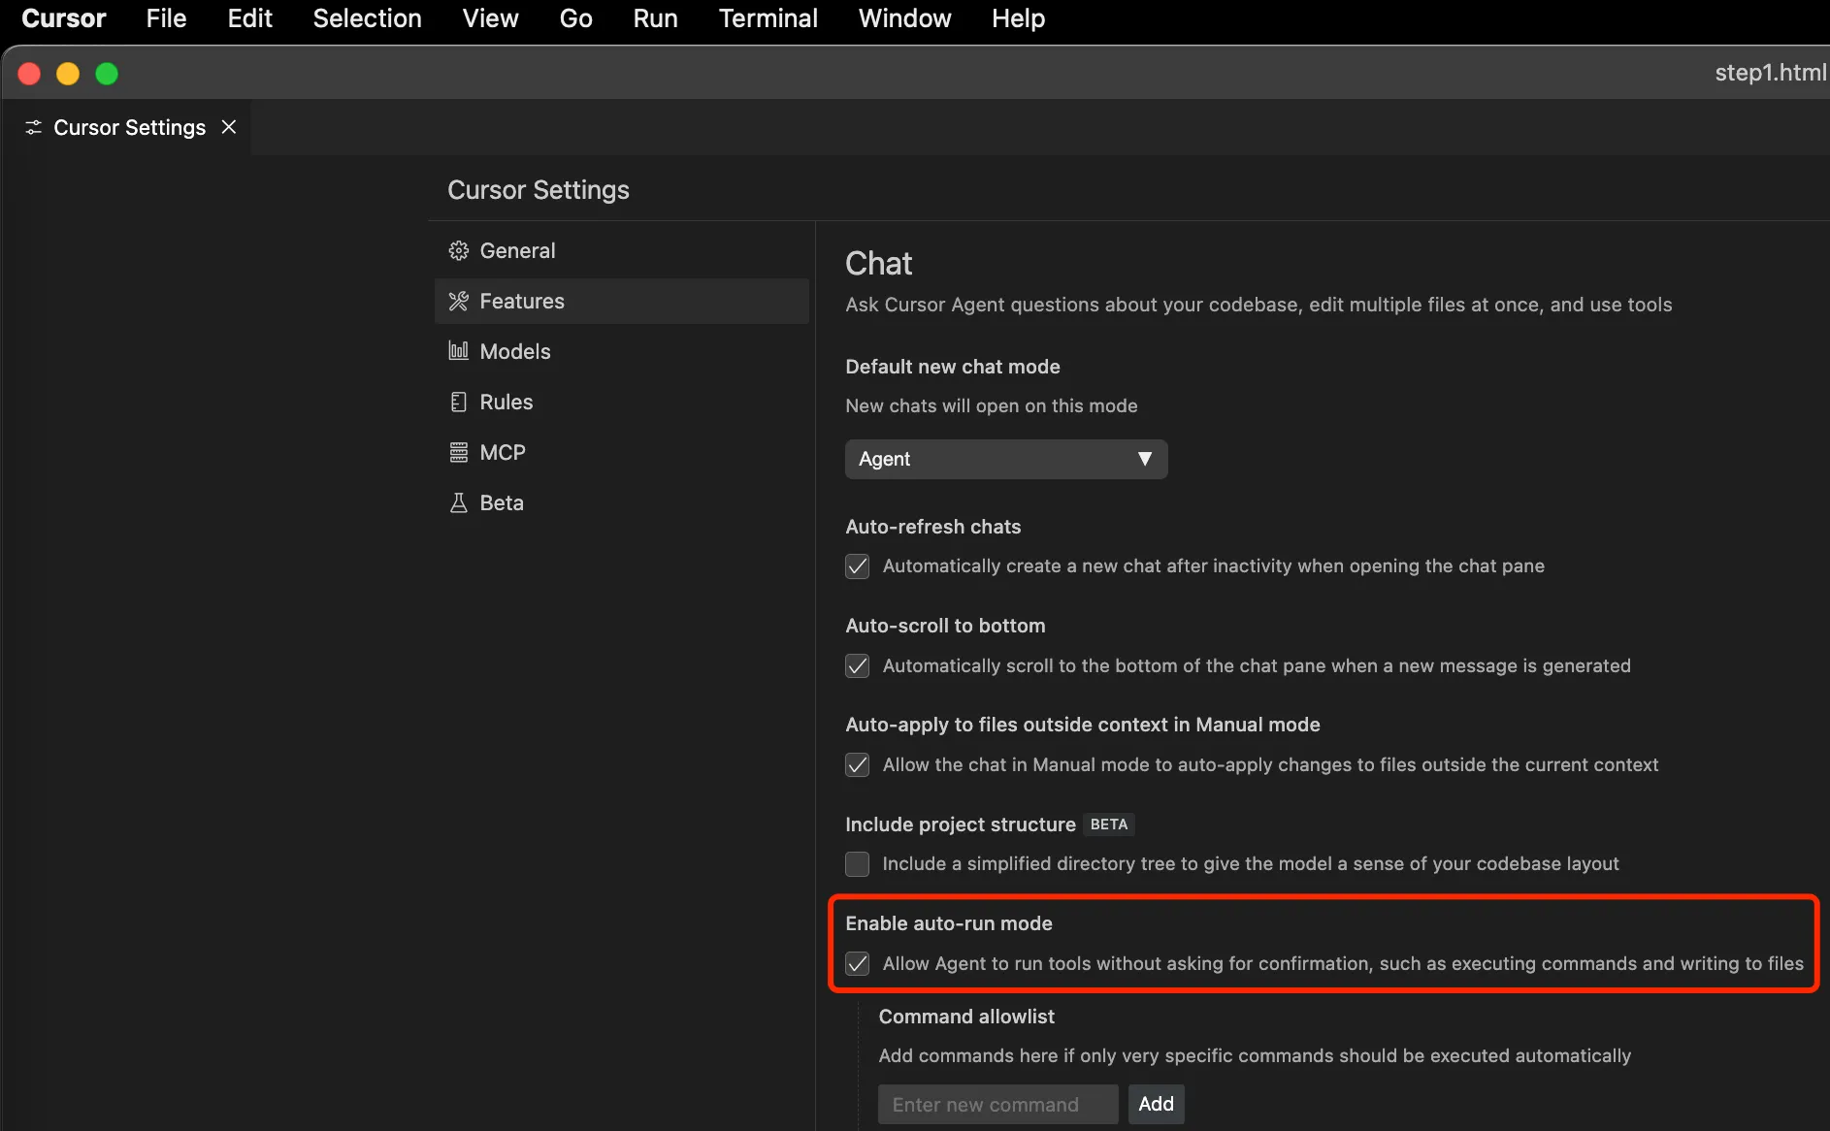Viewport: 1830px width, 1131px height.
Task: Open the View menu
Action: coord(490,18)
